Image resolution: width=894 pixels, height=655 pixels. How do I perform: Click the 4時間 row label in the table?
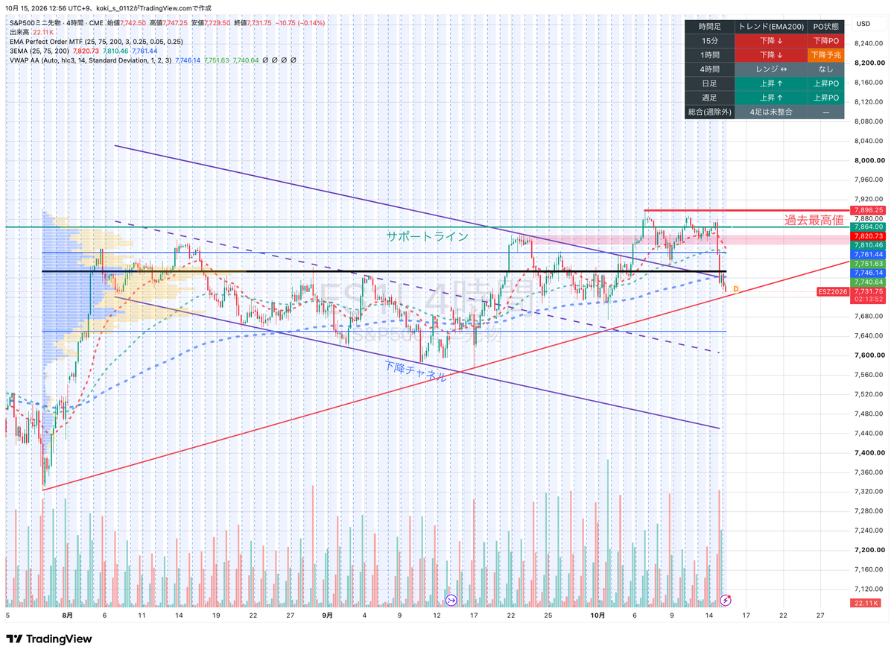[709, 69]
